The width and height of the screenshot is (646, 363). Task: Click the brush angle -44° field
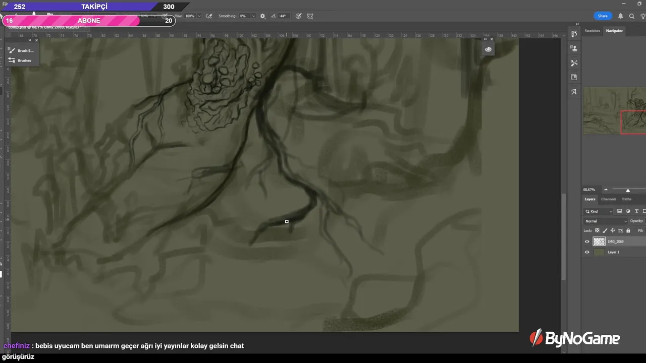pos(283,16)
